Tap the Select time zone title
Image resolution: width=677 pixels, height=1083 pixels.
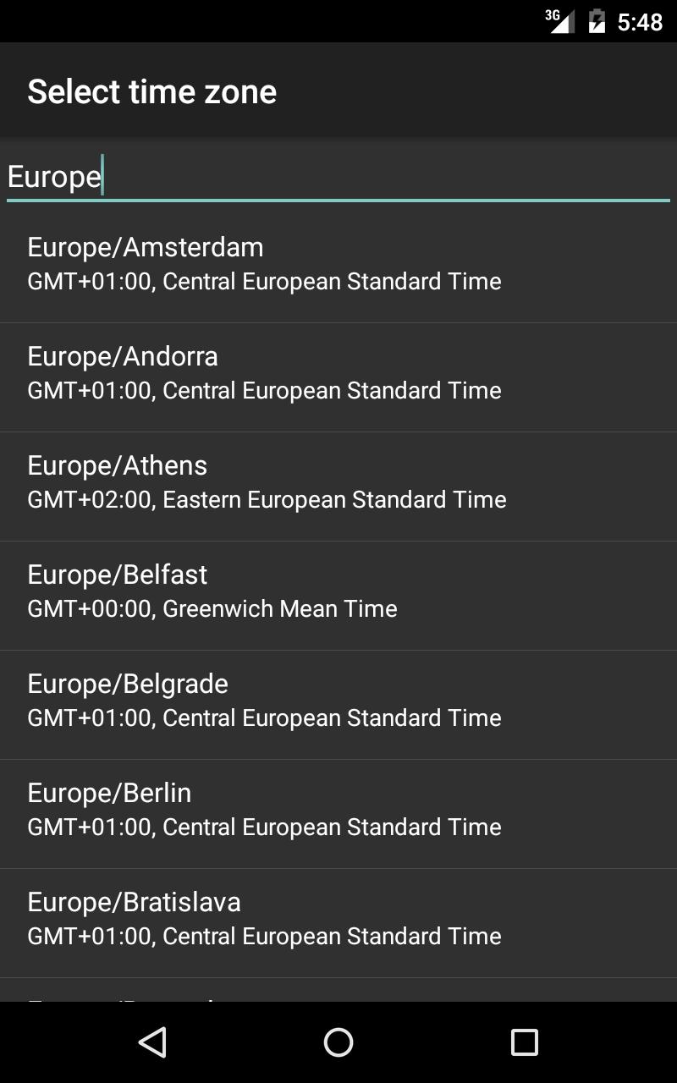tap(152, 91)
